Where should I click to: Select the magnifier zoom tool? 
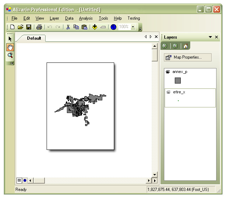click(10, 55)
